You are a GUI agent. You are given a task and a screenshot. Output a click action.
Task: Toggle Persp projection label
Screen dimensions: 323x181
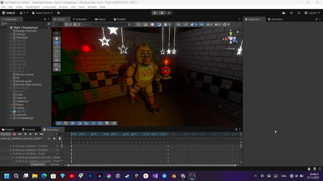click(x=230, y=49)
